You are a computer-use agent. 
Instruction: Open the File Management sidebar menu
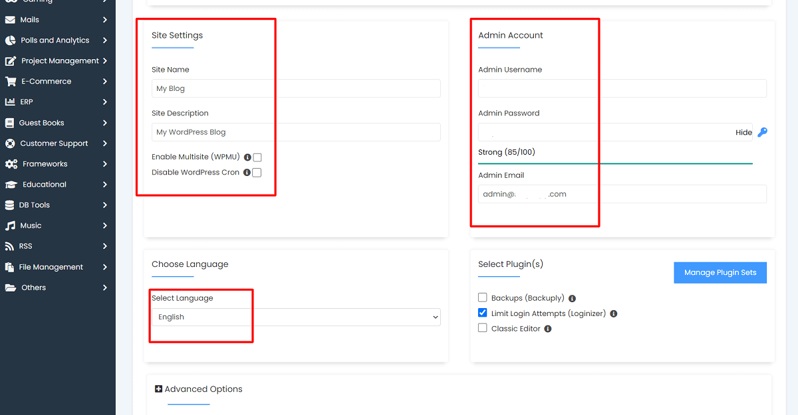[58, 266]
